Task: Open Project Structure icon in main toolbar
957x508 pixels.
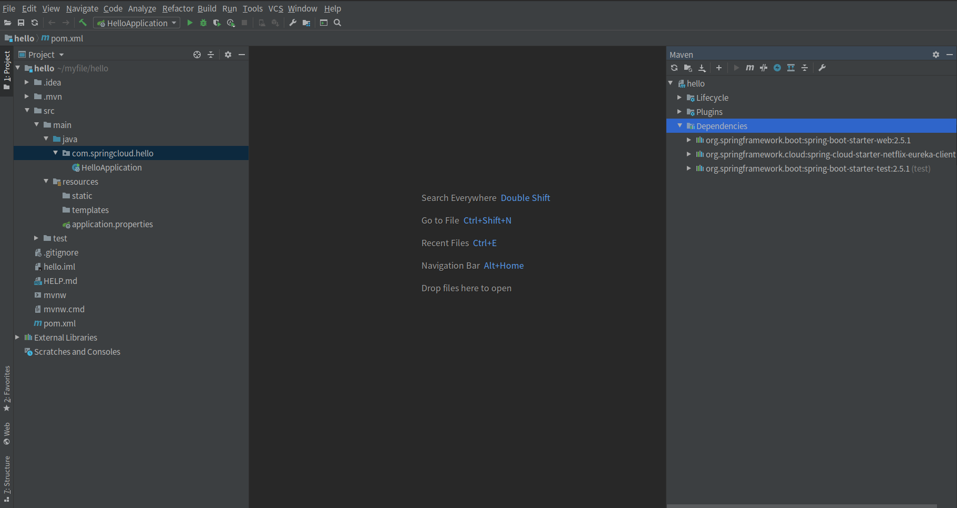Action: (306, 23)
